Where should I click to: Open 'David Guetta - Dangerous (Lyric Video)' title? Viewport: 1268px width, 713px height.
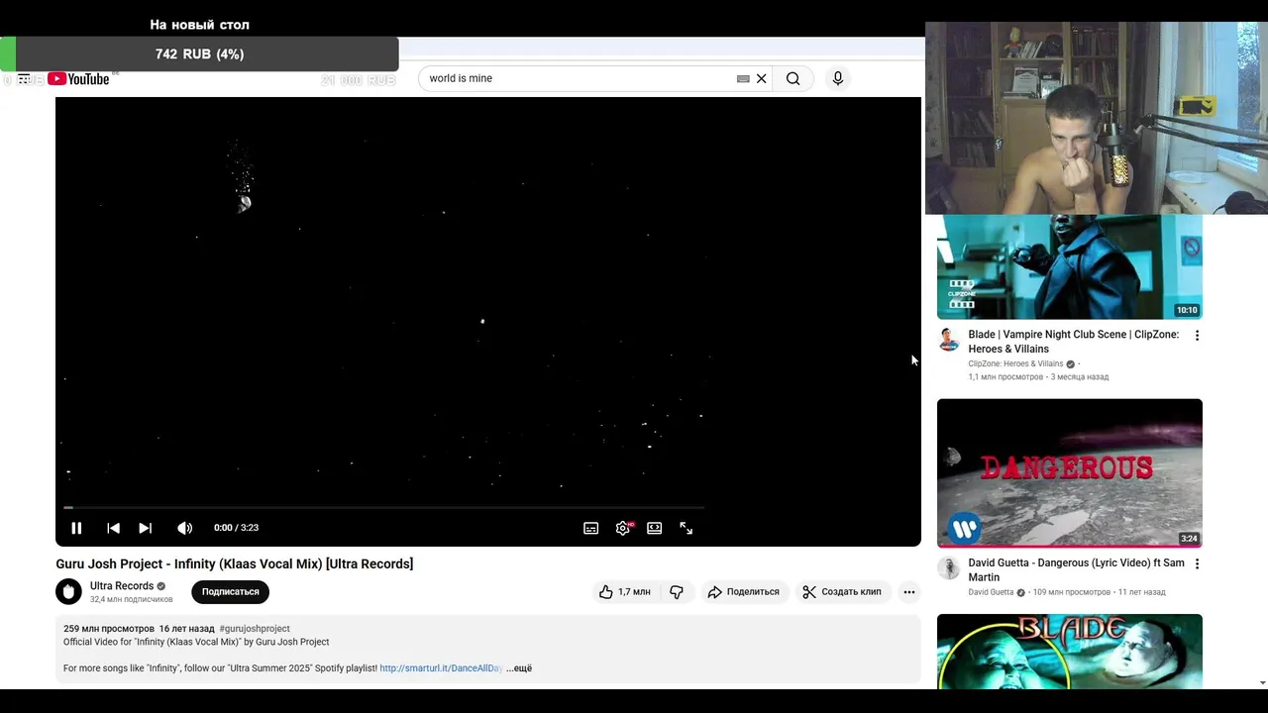point(1076,569)
